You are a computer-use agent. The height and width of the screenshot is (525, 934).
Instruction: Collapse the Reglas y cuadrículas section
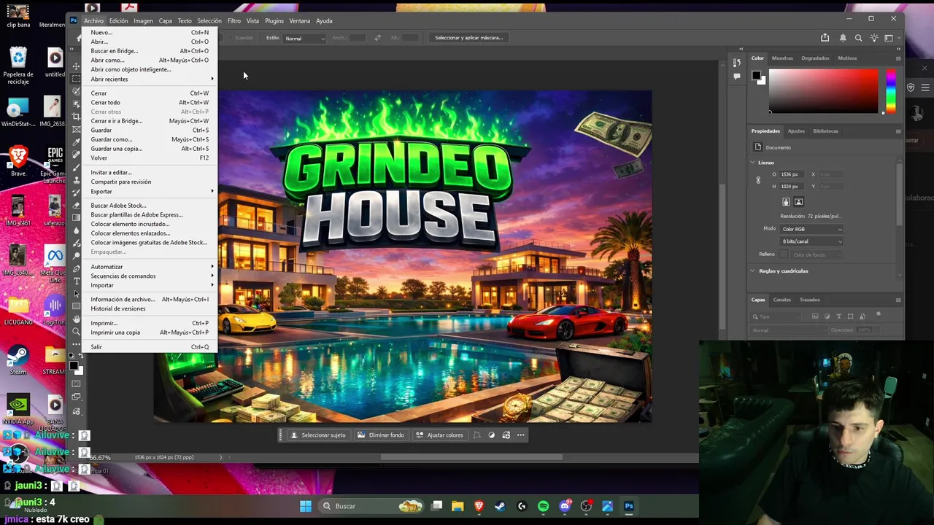pyautogui.click(x=752, y=271)
